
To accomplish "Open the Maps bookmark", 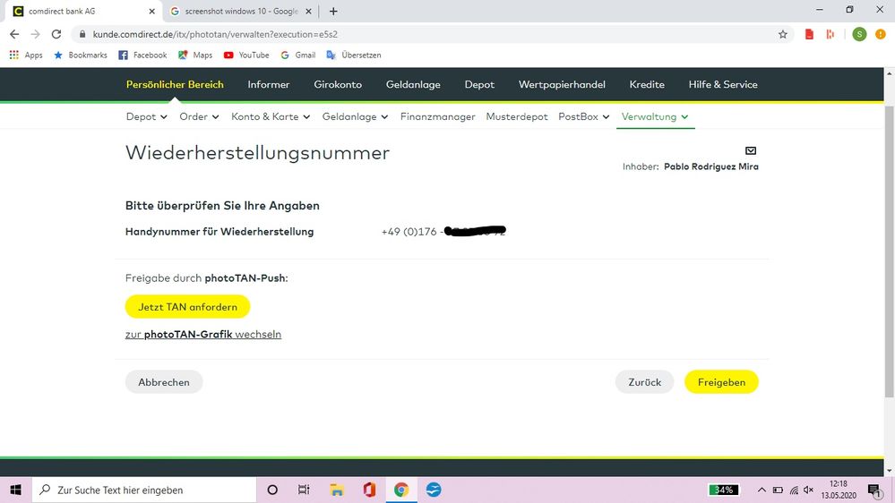I will [195, 55].
